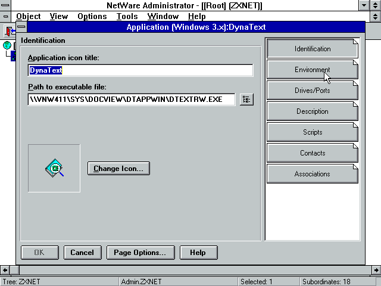Screen dimensions: 381x286
Task: Open the Tools menu
Action: pyautogui.click(x=127, y=16)
